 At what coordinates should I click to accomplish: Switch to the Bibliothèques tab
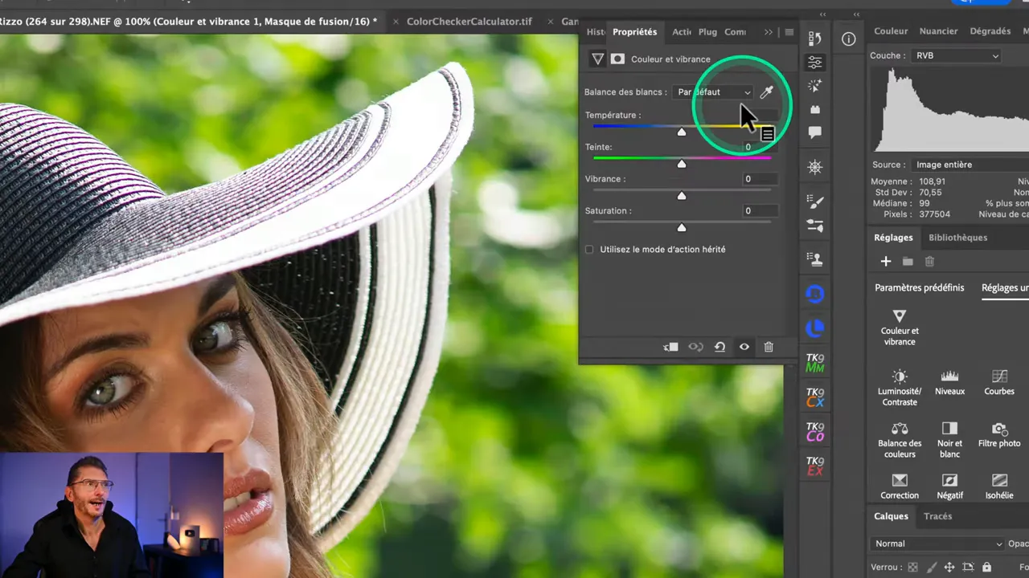pos(957,238)
